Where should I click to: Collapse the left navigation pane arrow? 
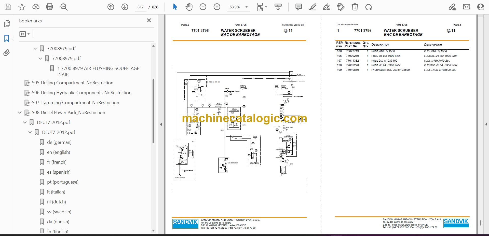[x=161, y=124]
